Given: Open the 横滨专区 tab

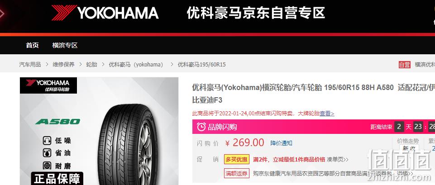Looking at the screenshot, I should [x=65, y=45].
